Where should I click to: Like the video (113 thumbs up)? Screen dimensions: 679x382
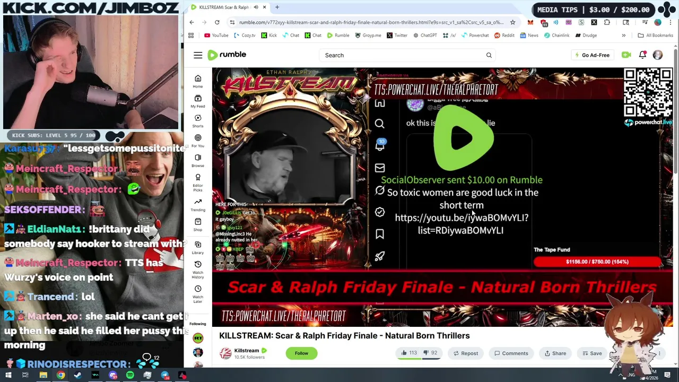[x=409, y=353]
